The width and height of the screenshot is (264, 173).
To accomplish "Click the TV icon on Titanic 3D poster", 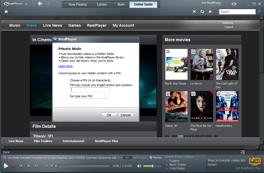I will click(x=168, y=94).
